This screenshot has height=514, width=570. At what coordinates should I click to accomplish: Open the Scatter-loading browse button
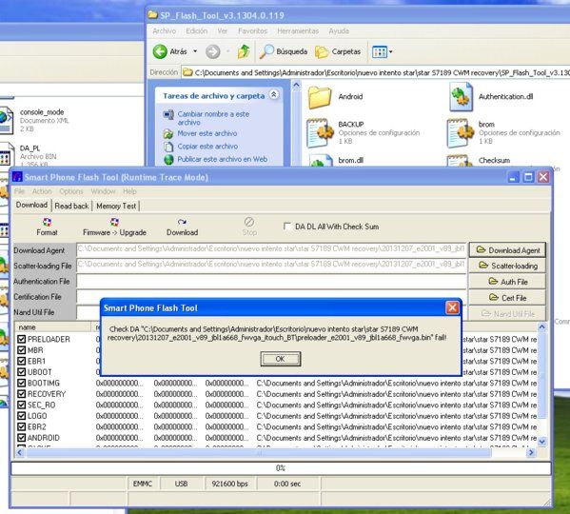[507, 266]
